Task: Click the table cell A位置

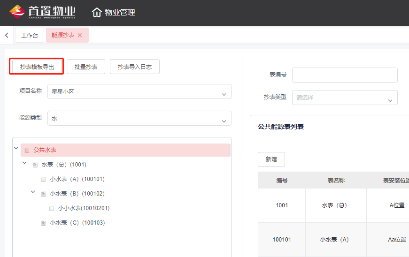Action: (x=397, y=205)
